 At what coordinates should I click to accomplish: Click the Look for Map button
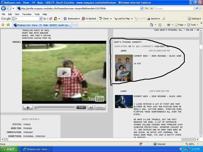(122, 18)
